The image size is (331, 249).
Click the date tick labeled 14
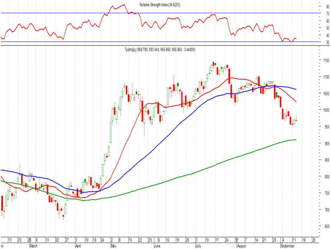[256, 240]
